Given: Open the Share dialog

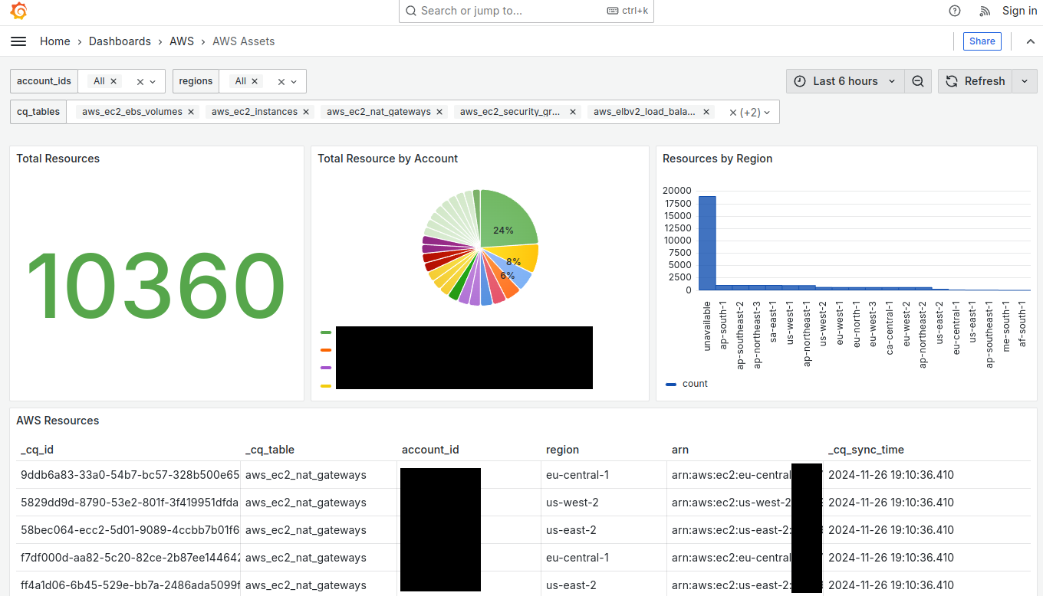Looking at the screenshot, I should 982,41.
